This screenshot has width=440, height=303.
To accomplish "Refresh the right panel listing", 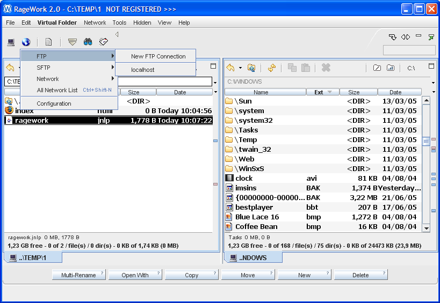I will [272, 68].
